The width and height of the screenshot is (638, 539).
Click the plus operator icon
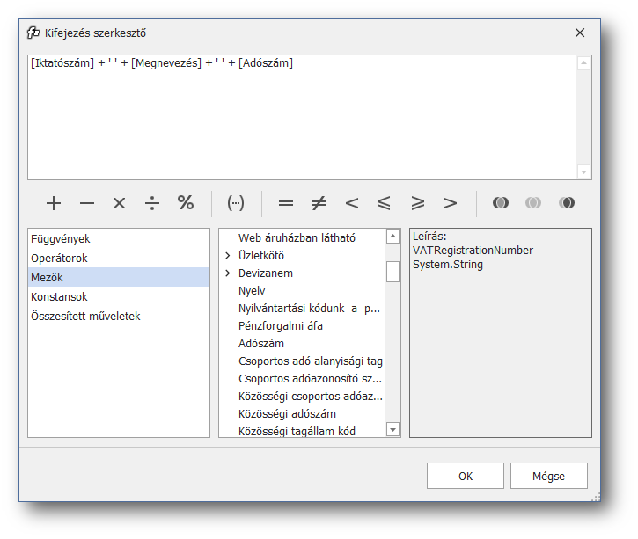(x=54, y=203)
